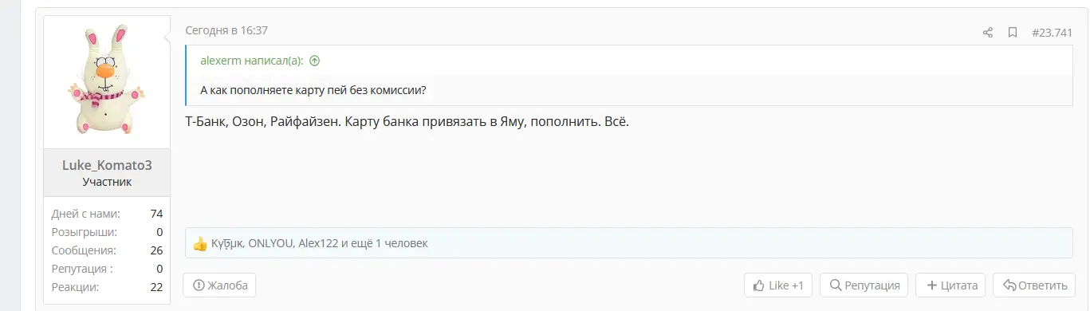
Task: Click the timestamp Сегодня в 16:37
Action: tap(226, 30)
